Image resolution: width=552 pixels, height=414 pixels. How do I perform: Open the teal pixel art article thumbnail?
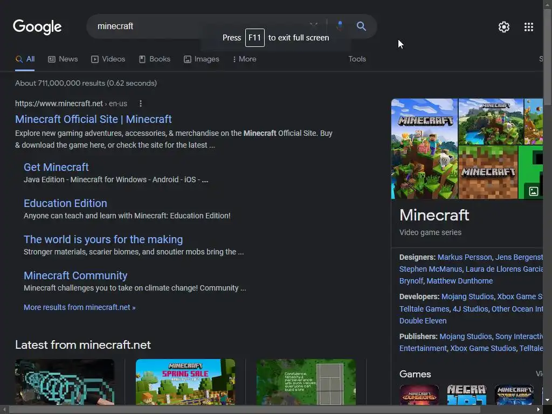pos(65,382)
